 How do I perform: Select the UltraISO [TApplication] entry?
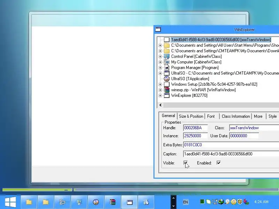[190, 79]
